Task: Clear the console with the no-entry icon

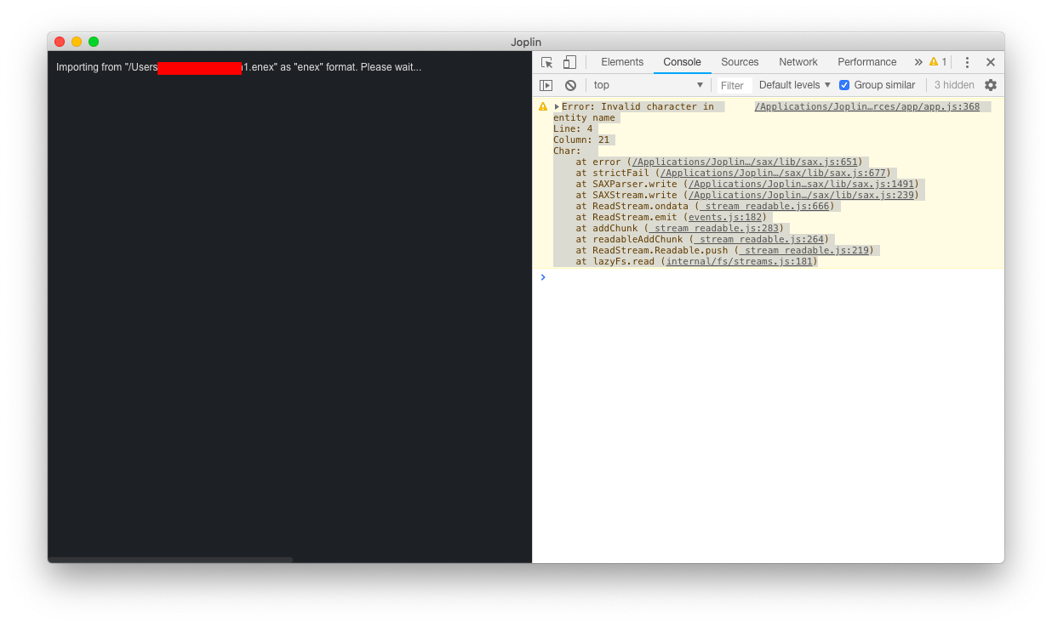Action: pos(570,84)
